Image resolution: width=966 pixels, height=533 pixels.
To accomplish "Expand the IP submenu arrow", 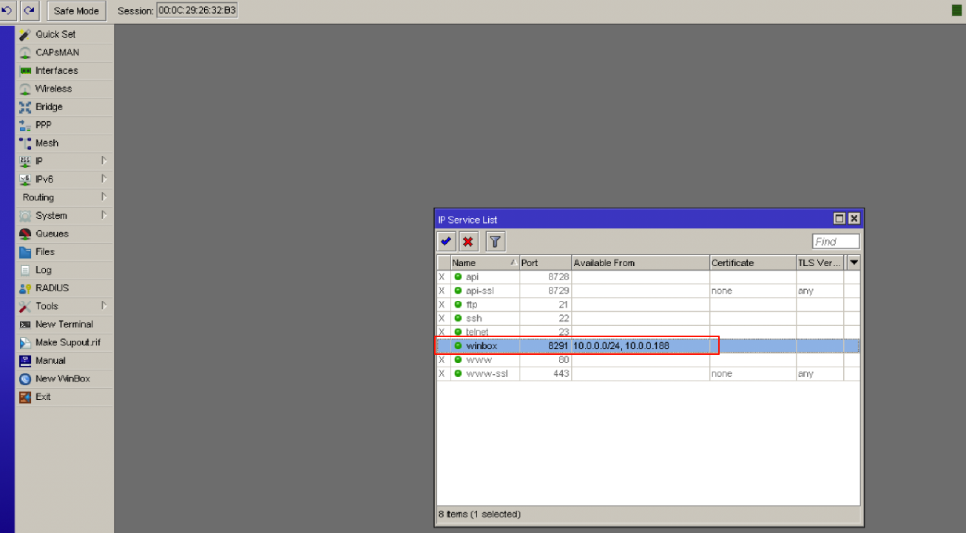I will [x=104, y=161].
